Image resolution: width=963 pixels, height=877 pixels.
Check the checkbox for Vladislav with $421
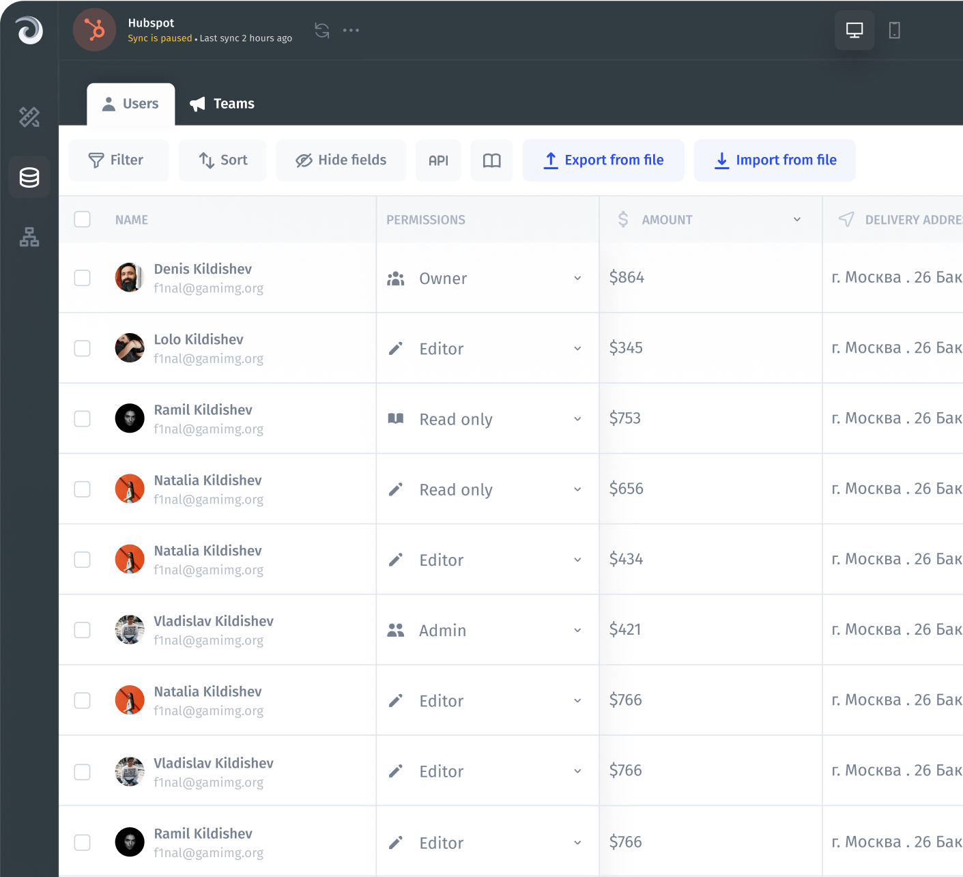[83, 630]
